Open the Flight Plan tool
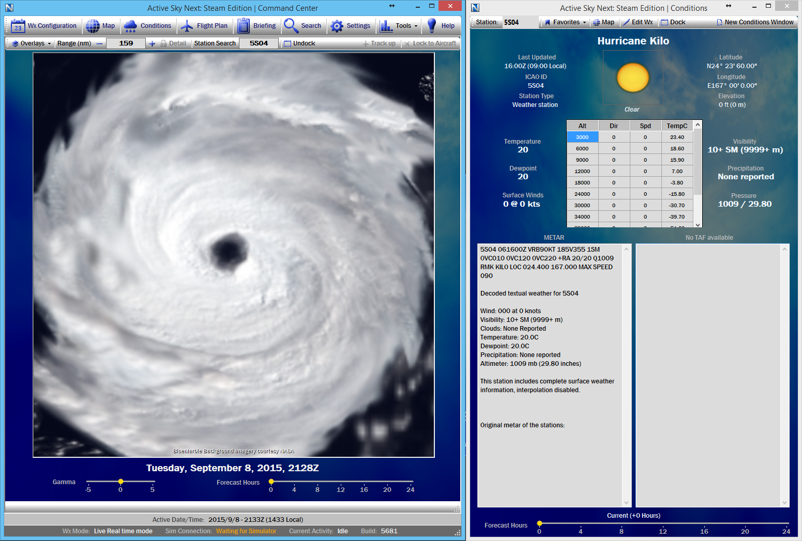The height and width of the screenshot is (541, 802). [205, 25]
